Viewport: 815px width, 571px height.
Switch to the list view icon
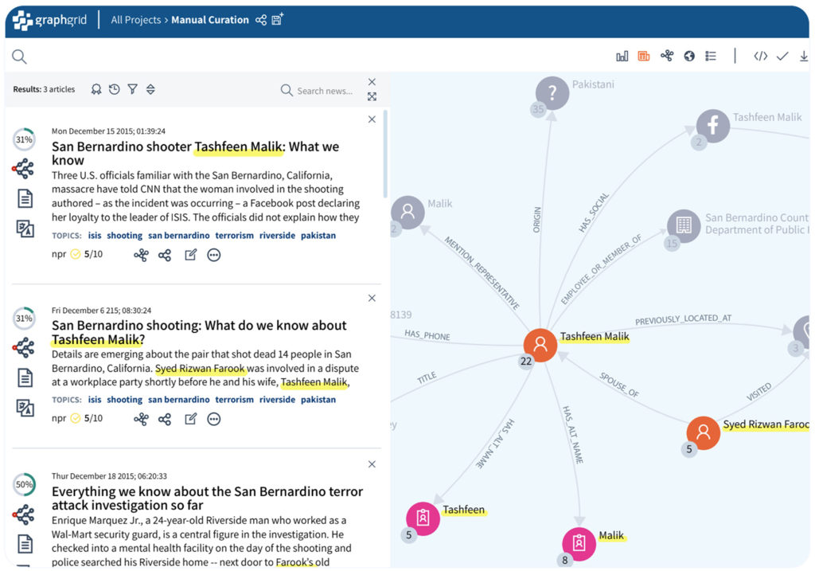(x=711, y=56)
